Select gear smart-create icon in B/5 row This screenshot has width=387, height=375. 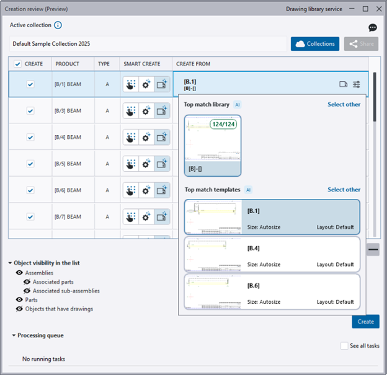146,164
